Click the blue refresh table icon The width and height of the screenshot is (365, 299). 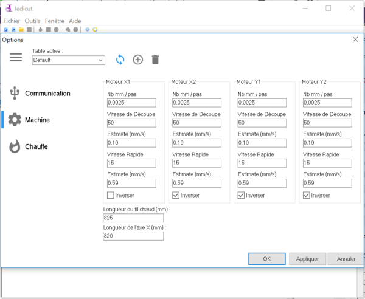[120, 60]
